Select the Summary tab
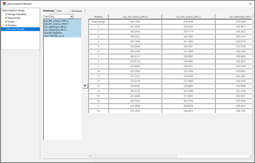The height and width of the screenshot is (163, 255). 48,11
